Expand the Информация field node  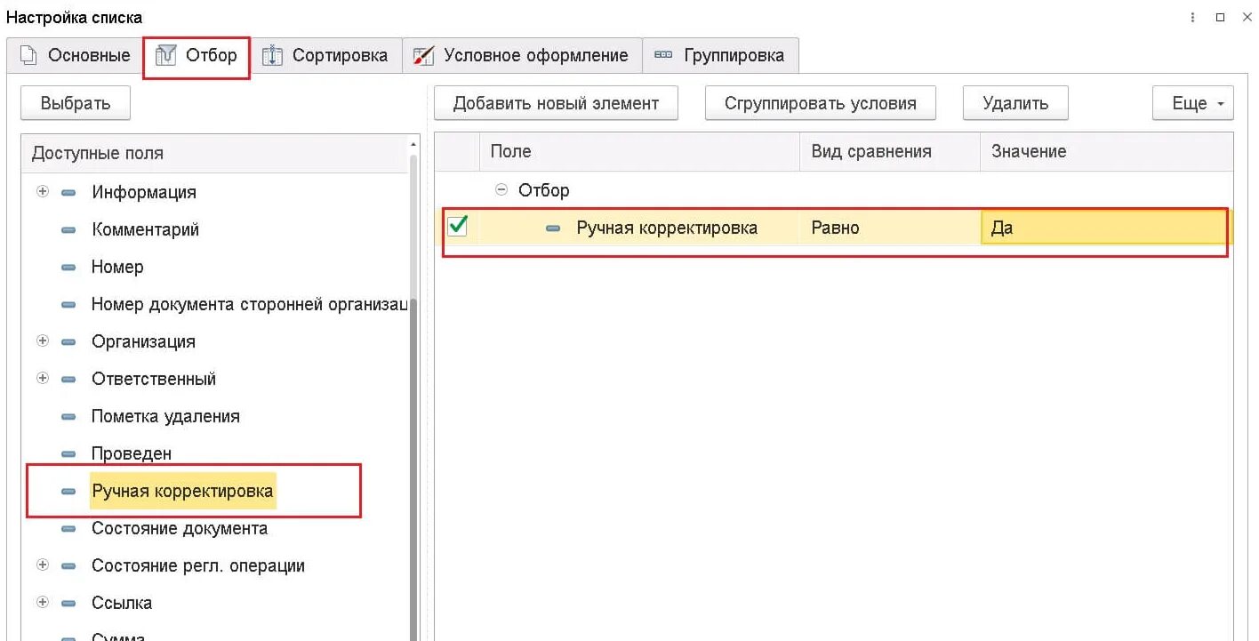point(43,192)
